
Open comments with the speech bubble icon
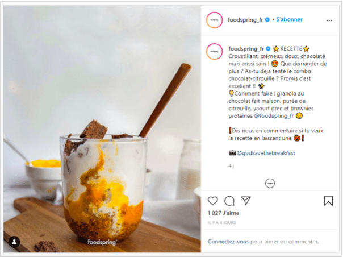(229, 201)
